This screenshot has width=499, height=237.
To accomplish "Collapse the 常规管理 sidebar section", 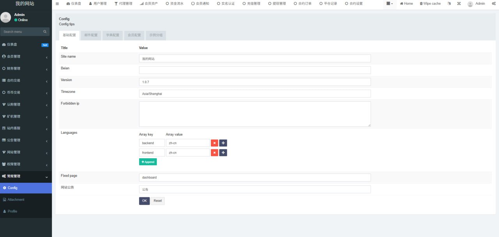I will 26,176.
